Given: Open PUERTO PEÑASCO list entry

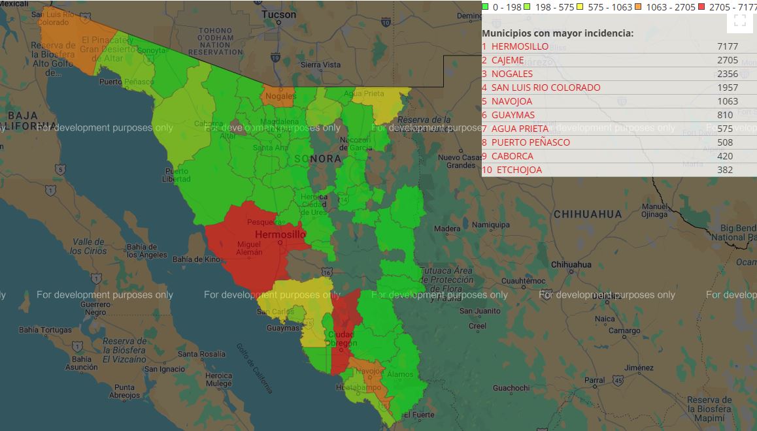Looking at the screenshot, I should (530, 142).
